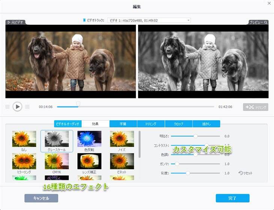
Task: Open the ビデオトラック dropdown
Action: [x=149, y=20]
